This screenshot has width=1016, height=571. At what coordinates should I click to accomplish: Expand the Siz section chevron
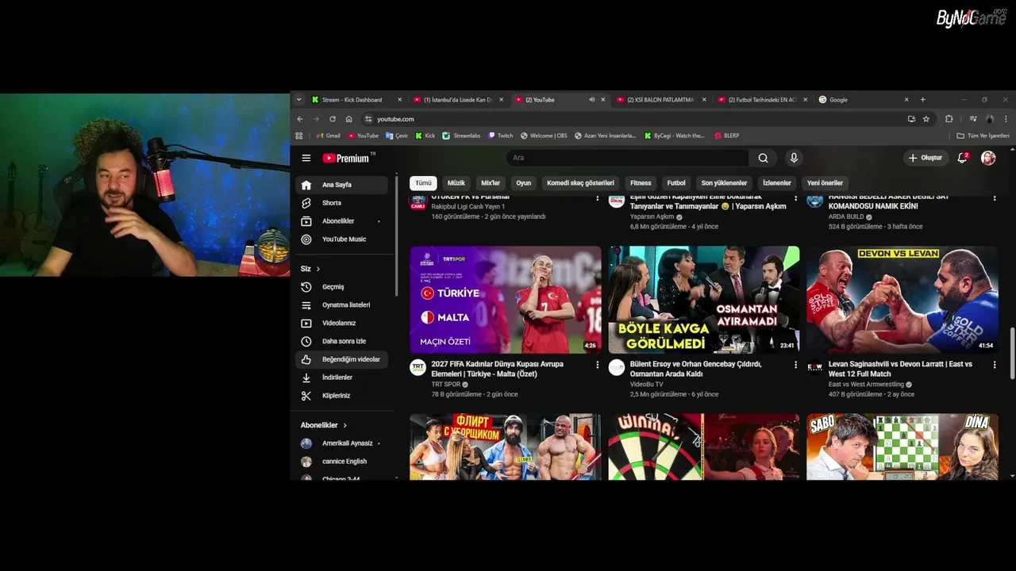click(x=318, y=269)
